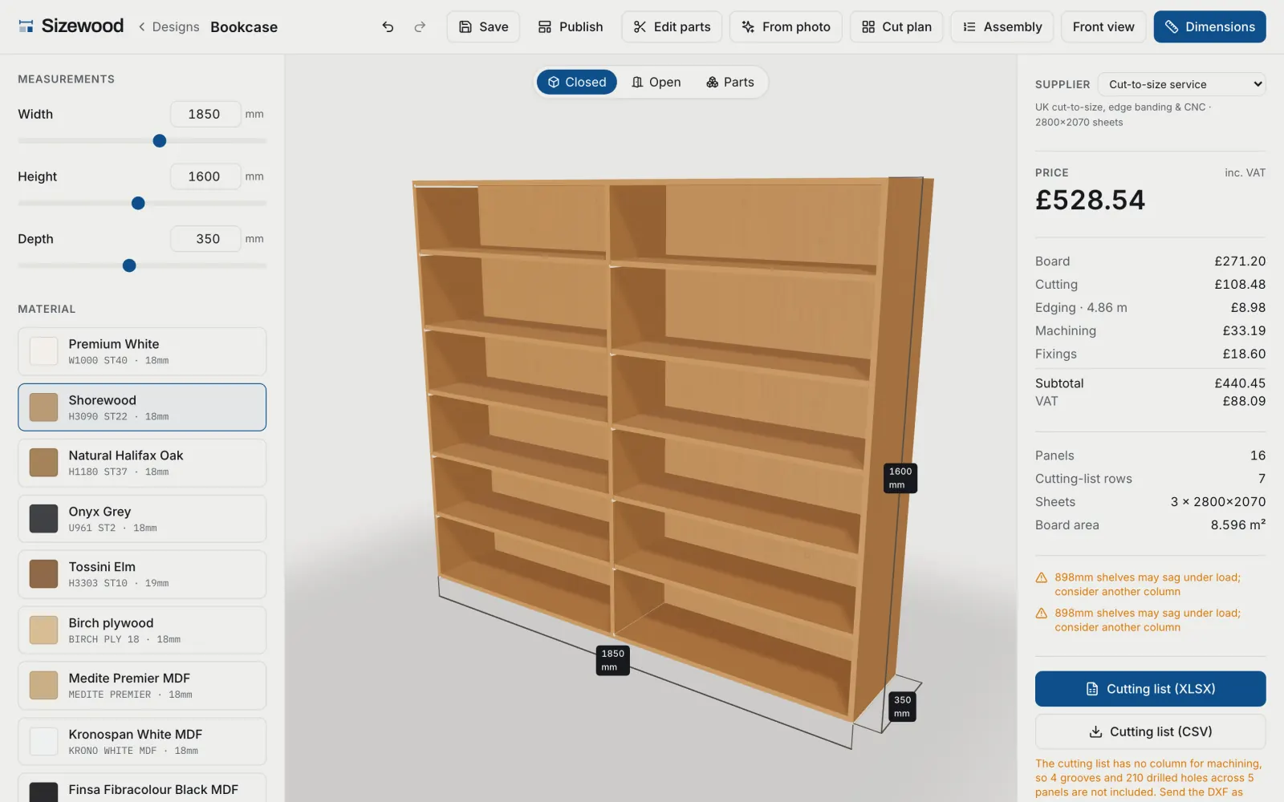Click the Height slider handle
Image resolution: width=1284 pixels, height=802 pixels.
(138, 204)
